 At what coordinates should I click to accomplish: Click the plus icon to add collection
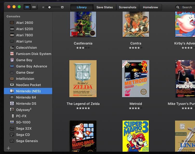click(x=8, y=148)
